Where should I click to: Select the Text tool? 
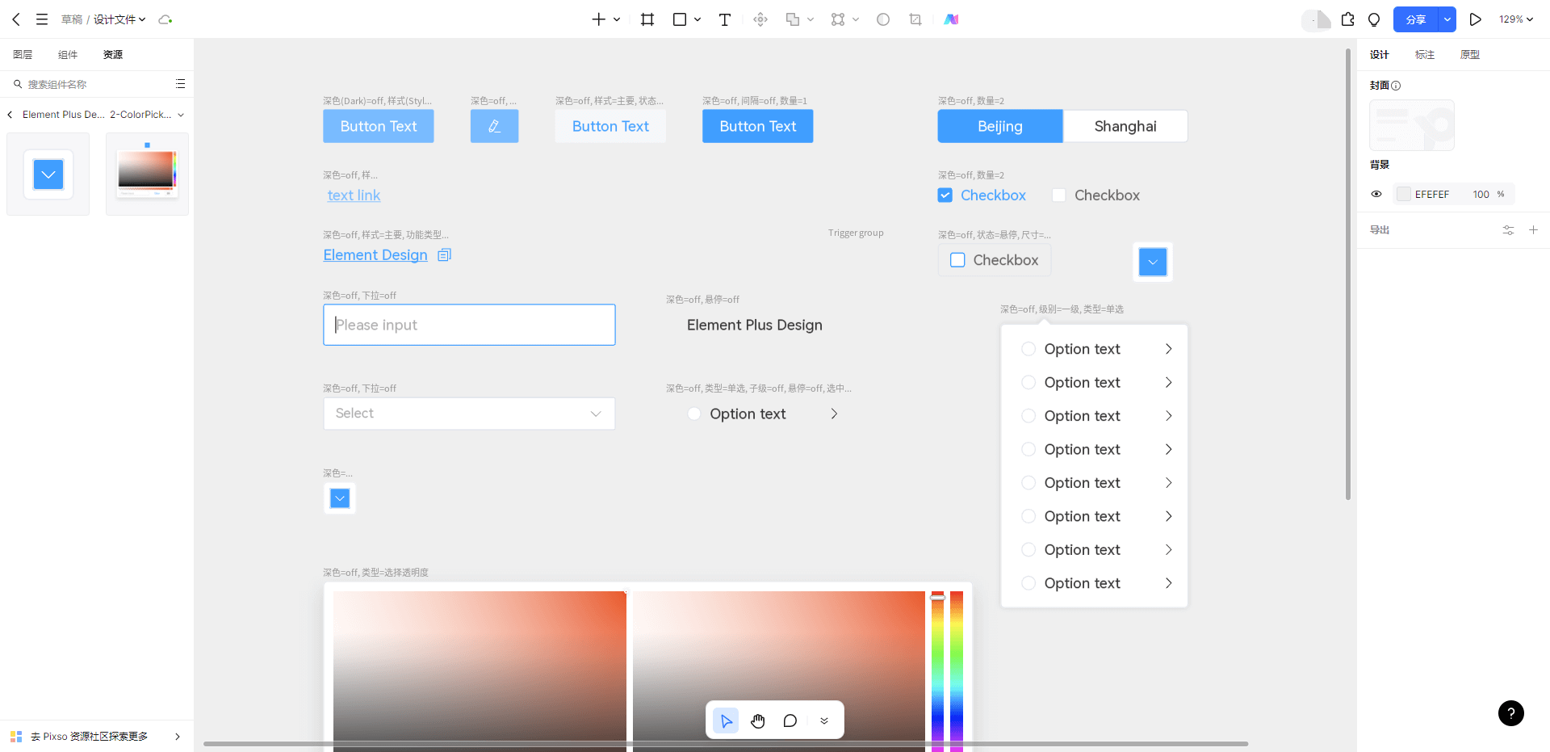[x=724, y=19]
